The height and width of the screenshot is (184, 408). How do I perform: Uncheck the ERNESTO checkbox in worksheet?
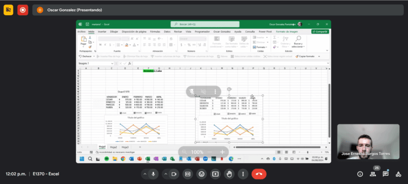pyautogui.click(x=135, y=113)
